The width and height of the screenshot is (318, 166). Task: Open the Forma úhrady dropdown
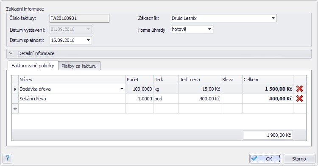pos(209,29)
